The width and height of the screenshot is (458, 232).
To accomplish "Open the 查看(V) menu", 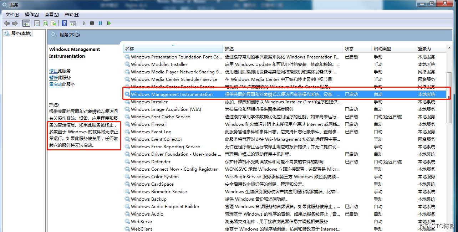I will click(52, 15).
